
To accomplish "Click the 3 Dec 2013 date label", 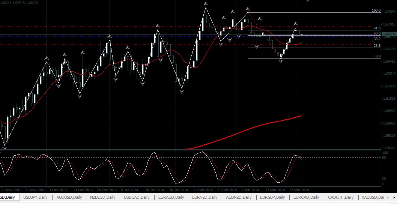I will (x=58, y=190).
